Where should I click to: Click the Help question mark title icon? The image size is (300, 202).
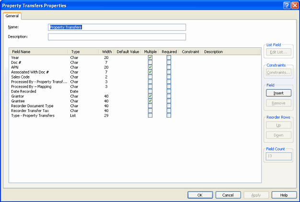coord(287,5)
